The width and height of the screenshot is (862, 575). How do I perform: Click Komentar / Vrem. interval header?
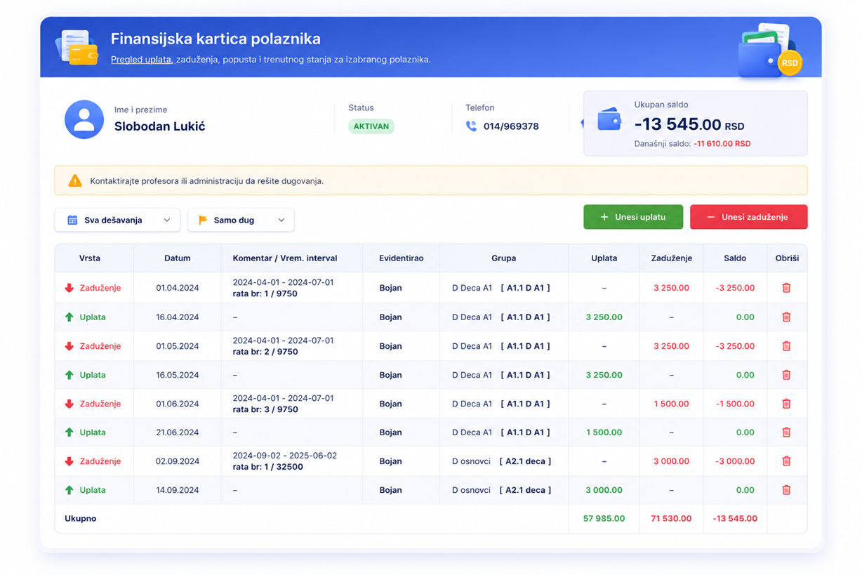(x=285, y=258)
